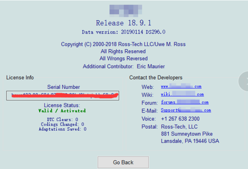Click the Data version 20190114 text
248x169 pixels.
(x=123, y=32)
